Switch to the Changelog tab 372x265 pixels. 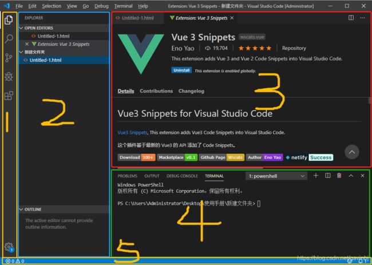point(191,91)
